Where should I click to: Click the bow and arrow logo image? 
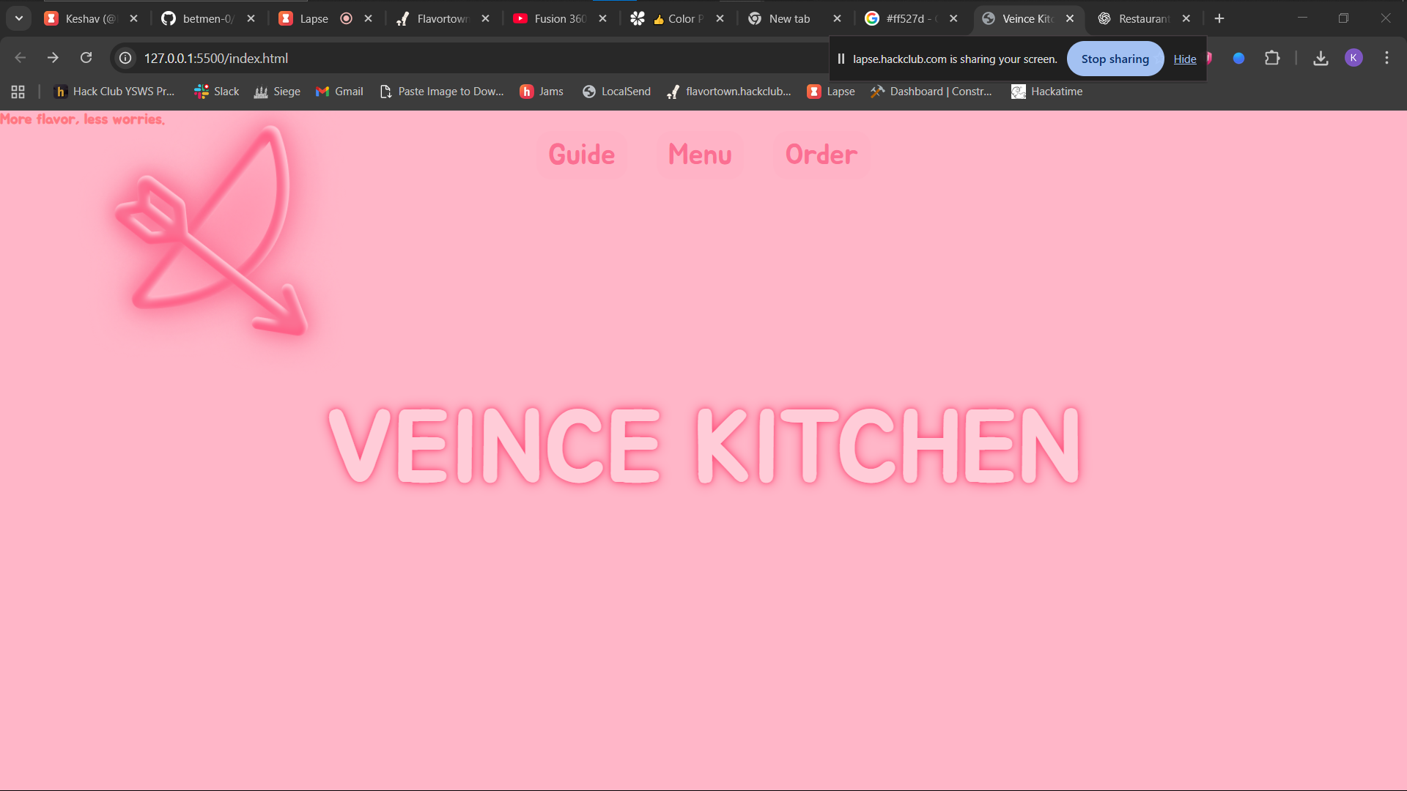point(213,231)
